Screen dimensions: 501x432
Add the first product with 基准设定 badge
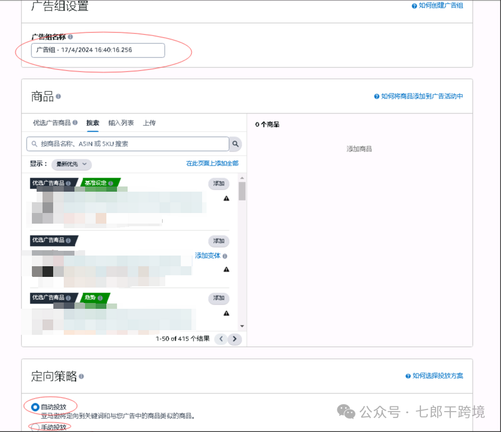[x=219, y=183]
